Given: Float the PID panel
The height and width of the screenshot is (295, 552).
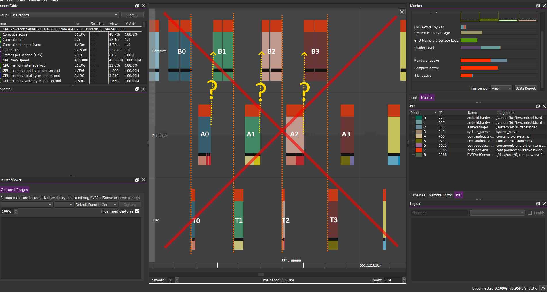Looking at the screenshot, I should pyautogui.click(x=538, y=106).
